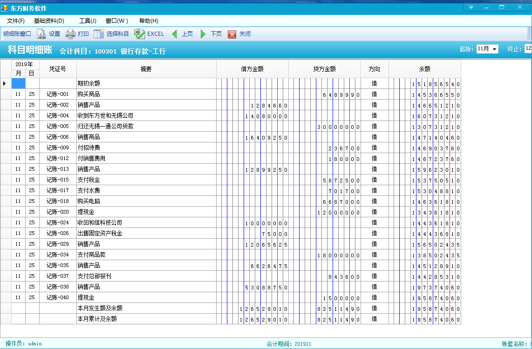Click the 贷方金额 column header
This screenshot has width=532, height=349.
(x=325, y=69)
